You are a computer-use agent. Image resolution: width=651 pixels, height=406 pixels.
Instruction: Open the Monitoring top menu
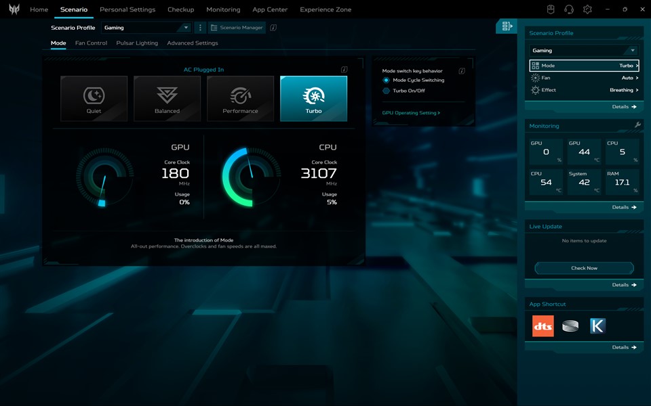pyautogui.click(x=223, y=9)
